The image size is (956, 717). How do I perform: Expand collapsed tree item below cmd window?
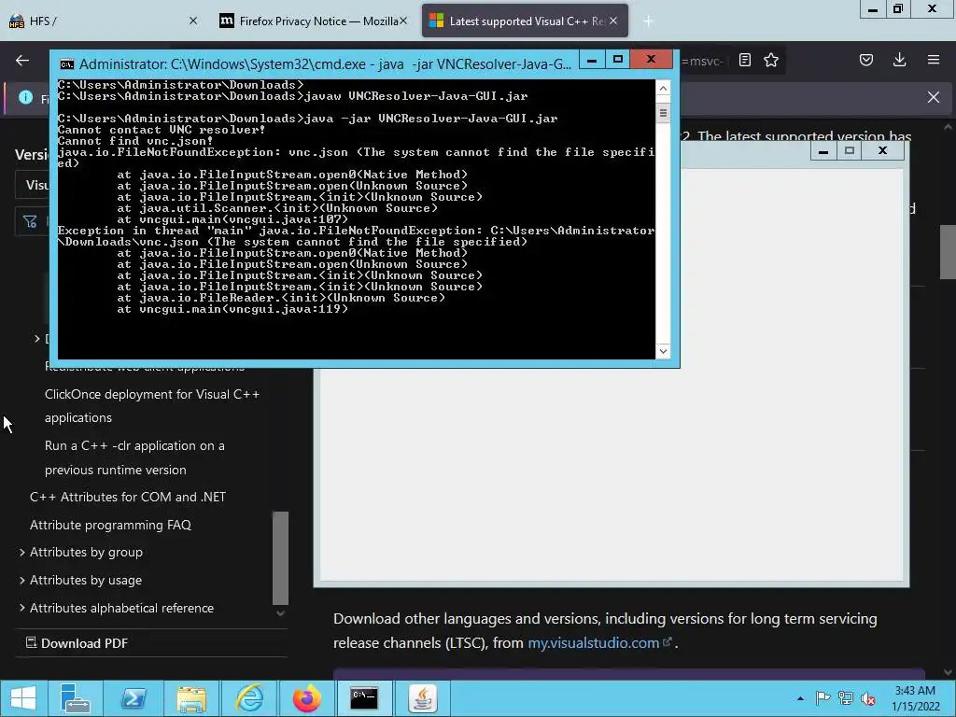coord(37,338)
